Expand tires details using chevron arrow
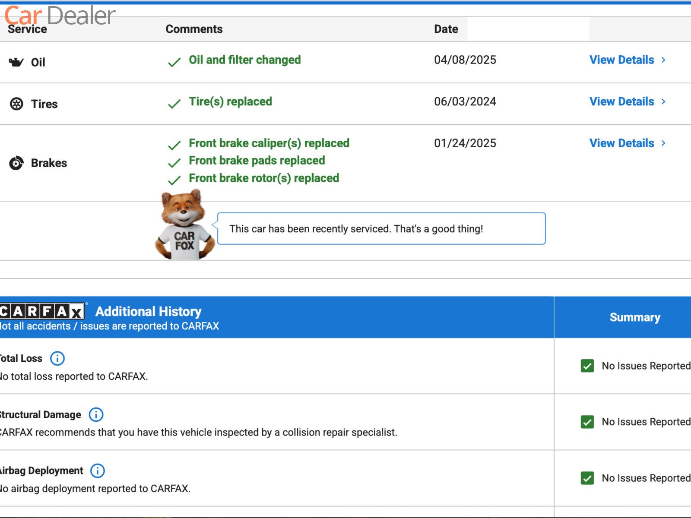Image resolution: width=691 pixels, height=518 pixels. (x=663, y=101)
